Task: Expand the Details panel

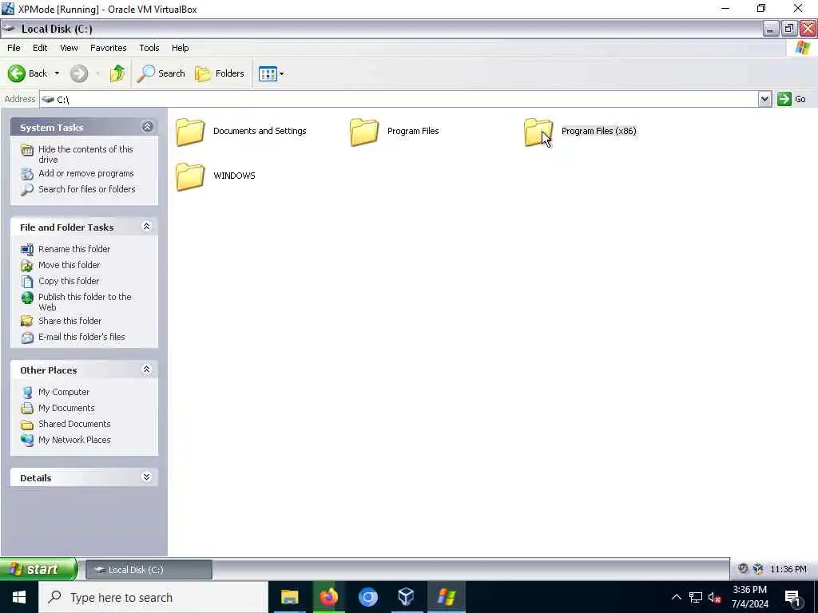Action: [x=147, y=477]
